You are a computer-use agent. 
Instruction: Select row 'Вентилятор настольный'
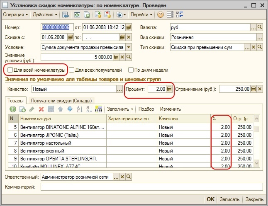[x=131, y=143]
